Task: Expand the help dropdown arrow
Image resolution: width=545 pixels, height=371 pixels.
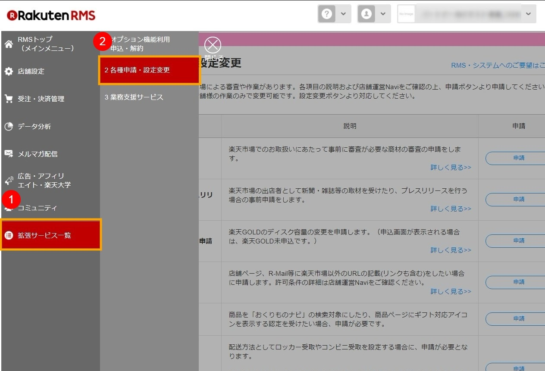Action: [x=343, y=14]
